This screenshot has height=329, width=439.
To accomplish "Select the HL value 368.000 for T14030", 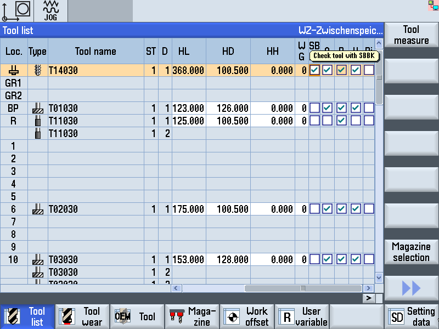I will [x=188, y=70].
